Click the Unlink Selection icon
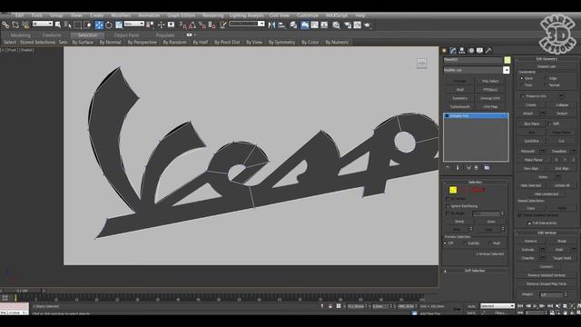 [x=15, y=25]
